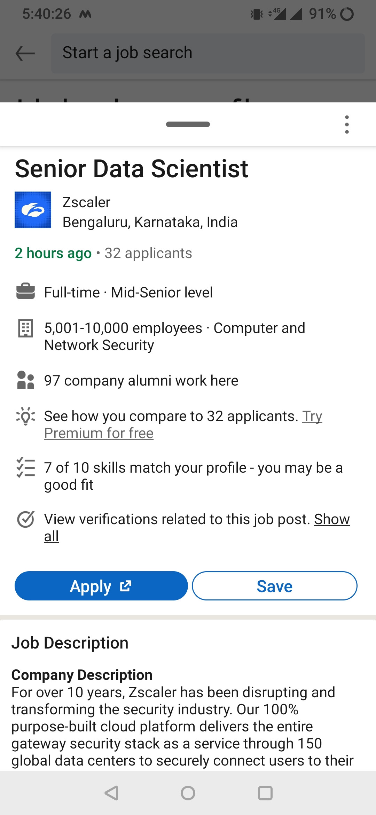The height and width of the screenshot is (815, 376).
Task: Tap the back arrow icon
Action: [x=25, y=53]
